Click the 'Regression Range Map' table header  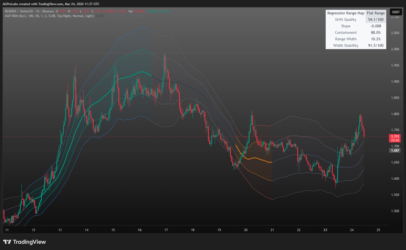point(346,13)
